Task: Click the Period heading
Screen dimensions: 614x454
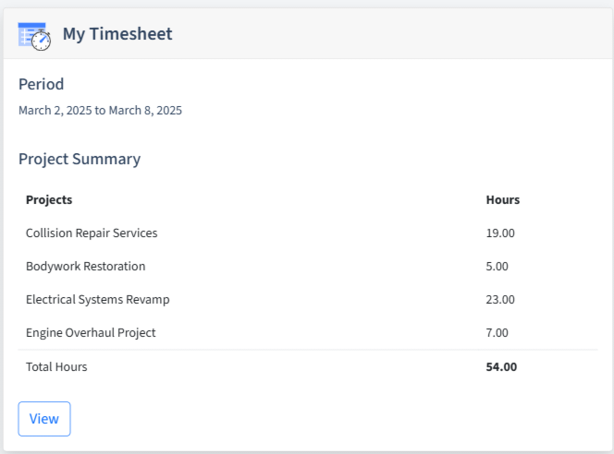Action: point(41,84)
